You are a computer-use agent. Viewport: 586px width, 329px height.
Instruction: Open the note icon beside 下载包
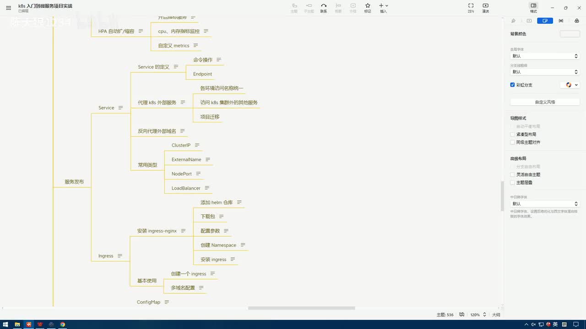221,217
